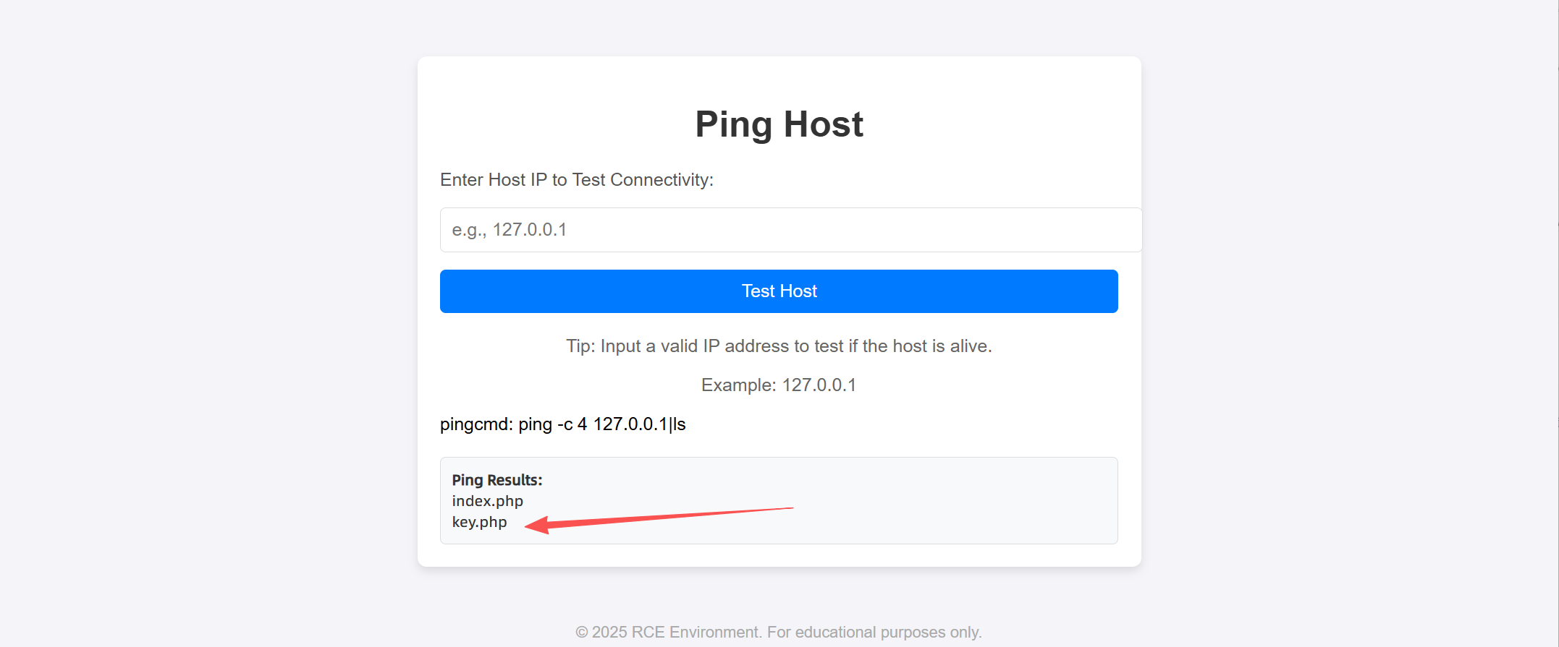Screen dimensions: 1559x647
Task: Click the 'Ping Results:' bold header
Action: [497, 480]
